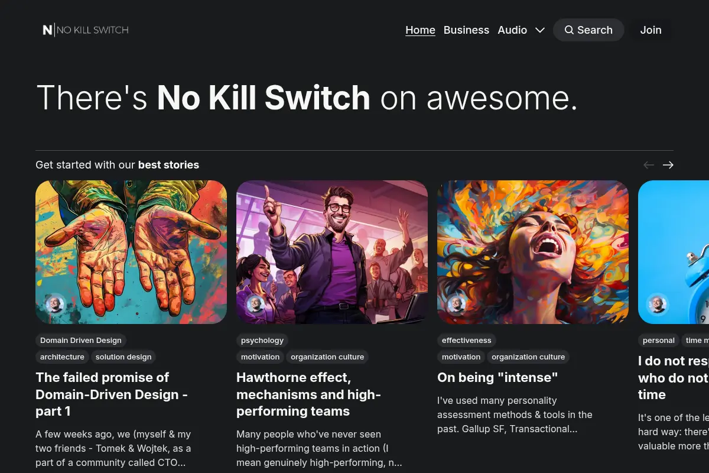
Task: Show previous best stories with left arrow
Action: [649, 165]
